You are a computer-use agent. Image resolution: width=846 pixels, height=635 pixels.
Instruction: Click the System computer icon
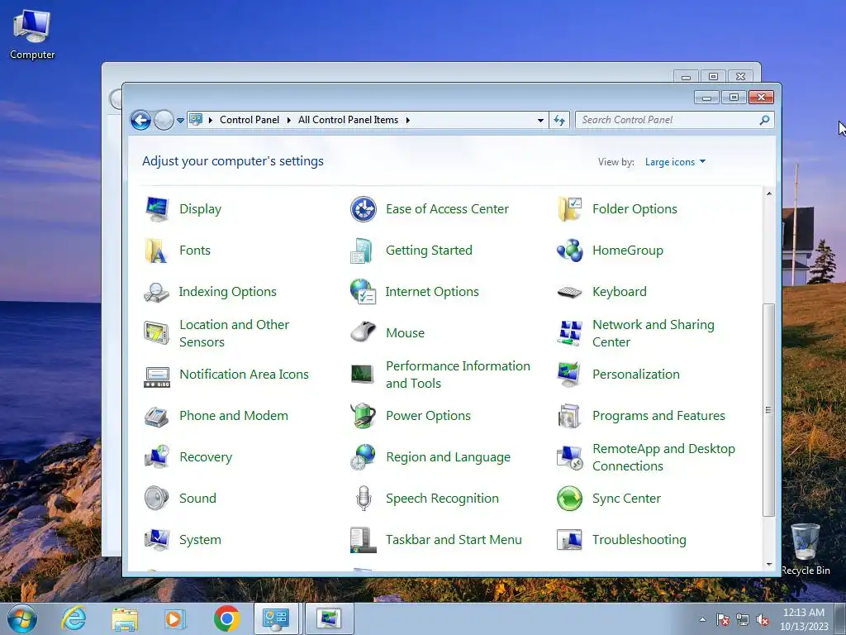tap(157, 540)
